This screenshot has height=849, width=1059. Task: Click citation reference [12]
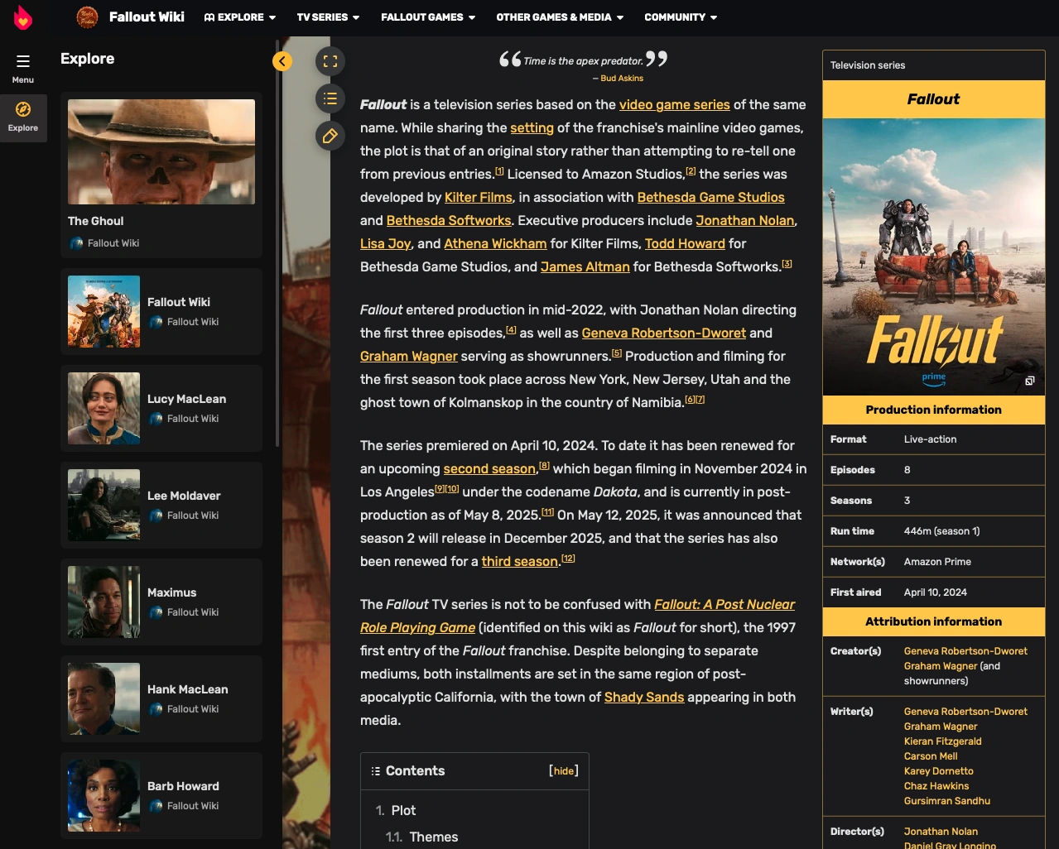[568, 559]
